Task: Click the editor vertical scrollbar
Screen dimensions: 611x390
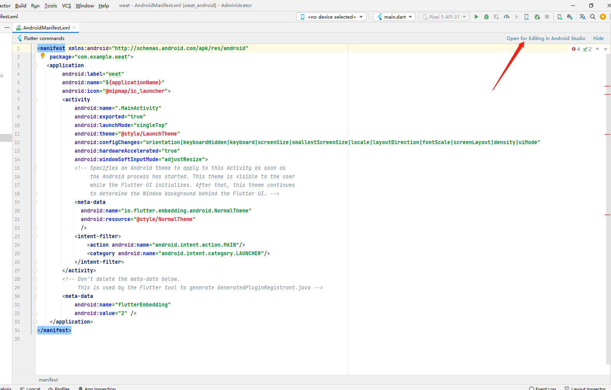Action: pyautogui.click(x=608, y=209)
